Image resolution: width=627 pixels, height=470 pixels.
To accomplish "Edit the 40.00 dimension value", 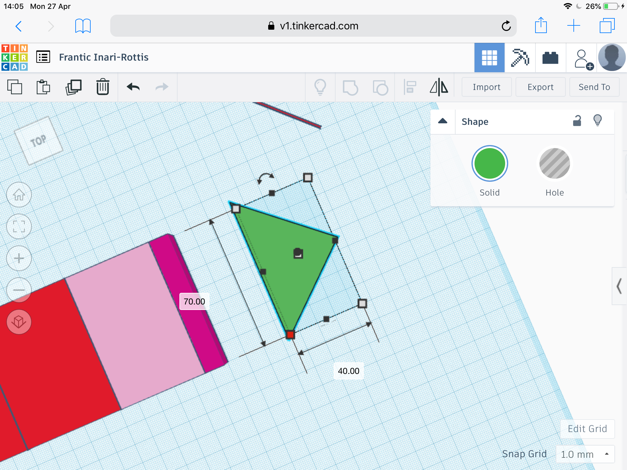I will click(x=348, y=371).
